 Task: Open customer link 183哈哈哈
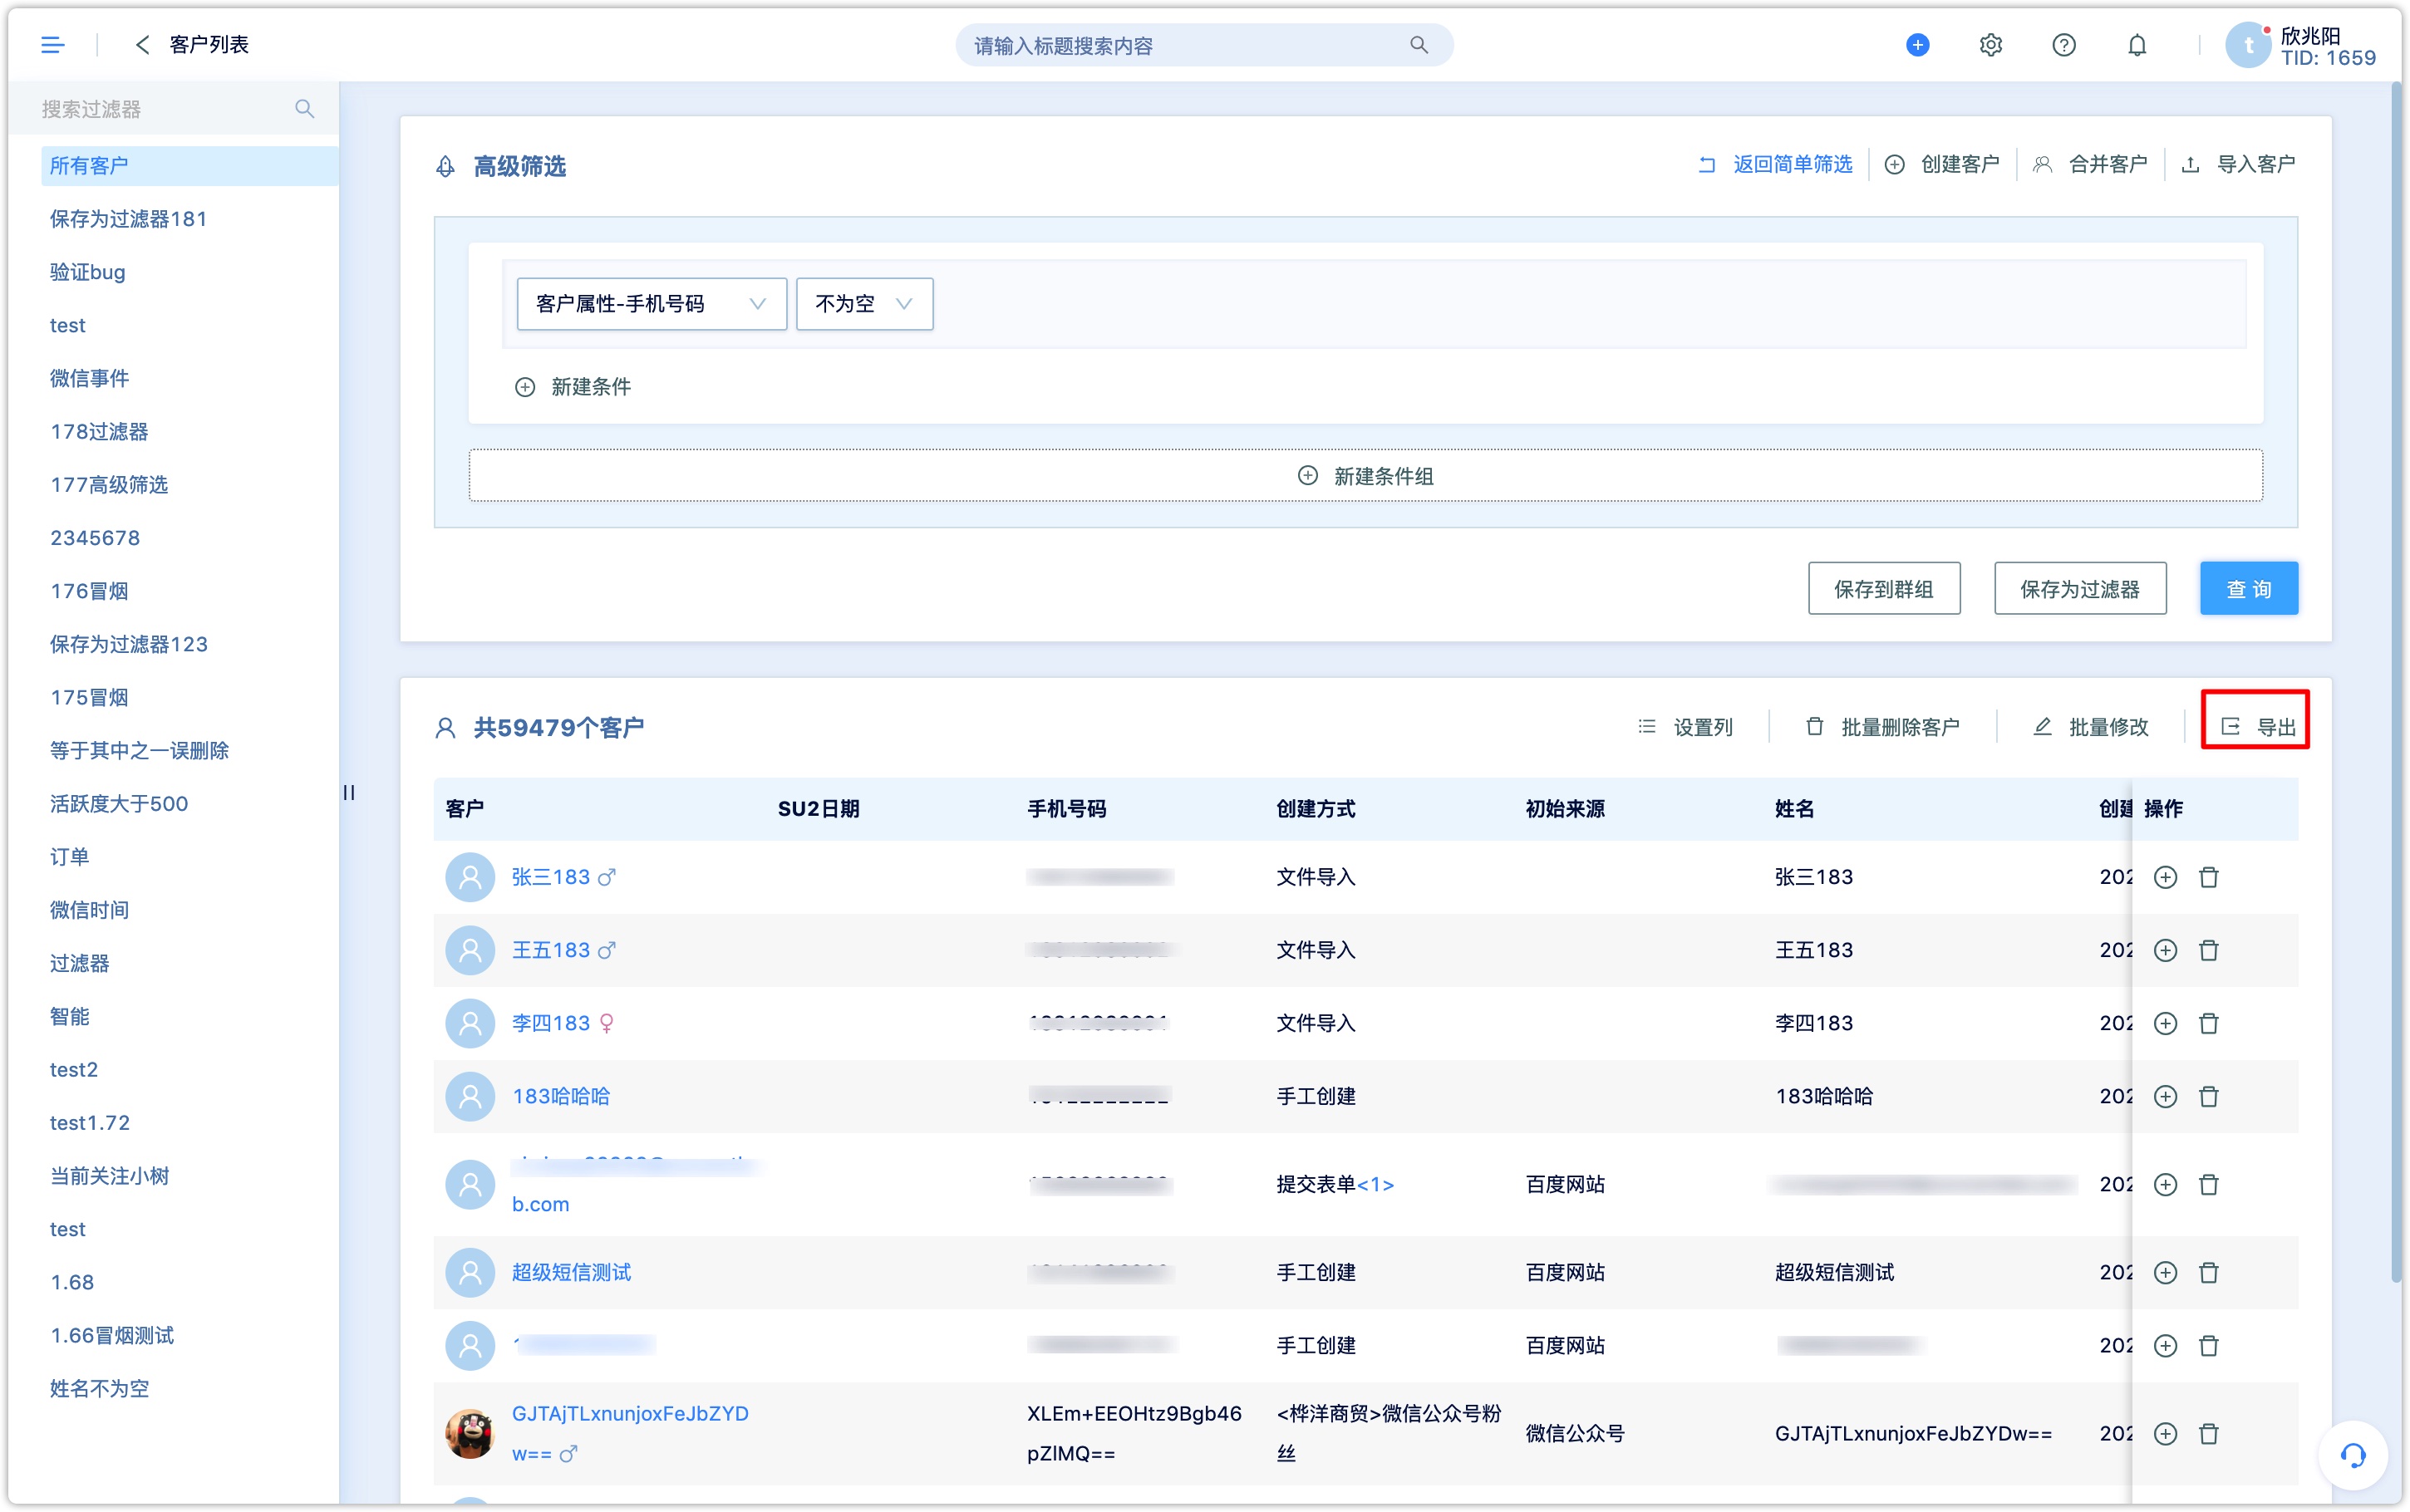click(561, 1096)
